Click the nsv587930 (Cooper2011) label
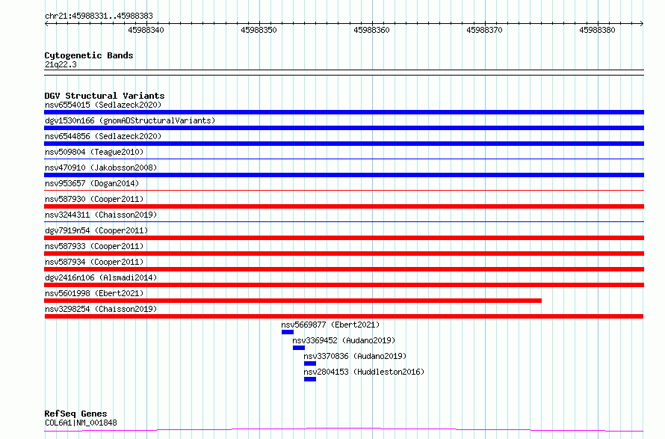The image size is (665, 439). point(94,199)
